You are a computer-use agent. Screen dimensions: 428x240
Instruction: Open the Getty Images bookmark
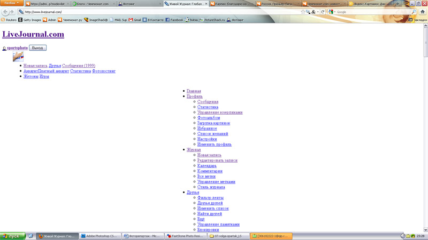[30, 20]
